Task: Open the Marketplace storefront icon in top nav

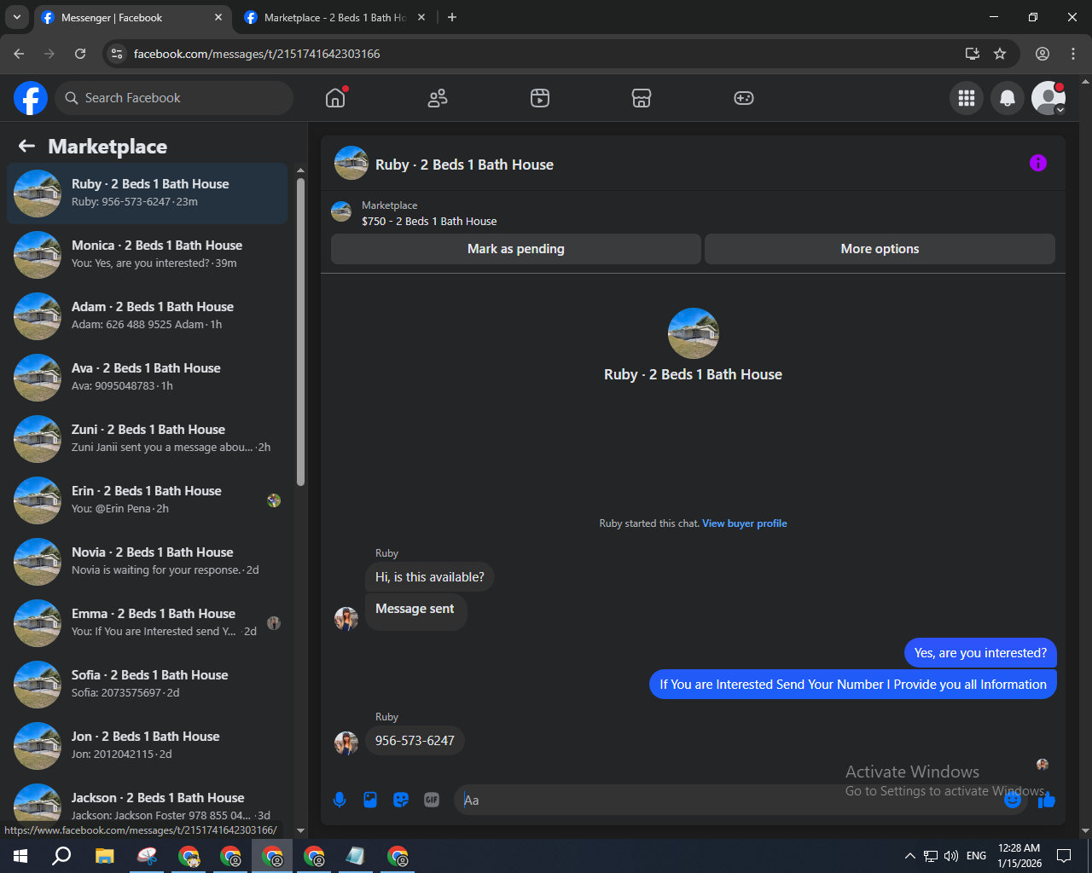Action: tap(642, 98)
